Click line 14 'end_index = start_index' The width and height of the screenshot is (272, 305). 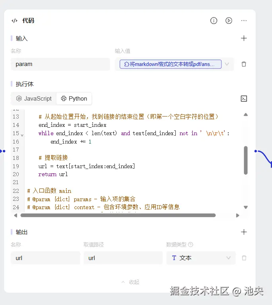click(x=72, y=125)
